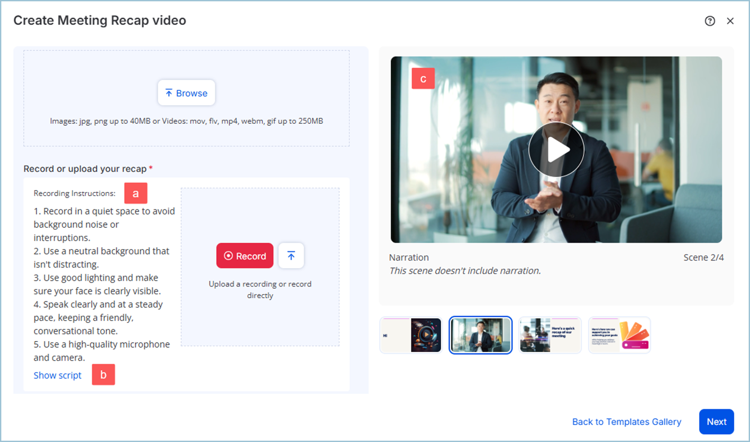Click red callout marker 'c' on video preview
This screenshot has height=442, width=750.
423,78
